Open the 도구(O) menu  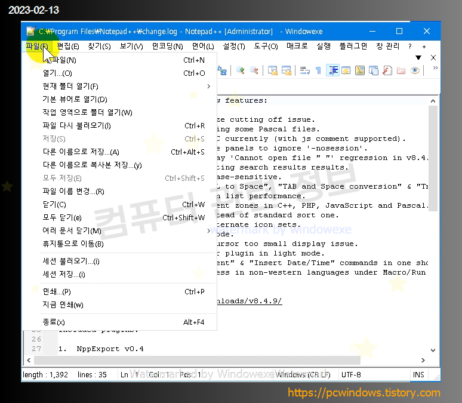pos(266,47)
